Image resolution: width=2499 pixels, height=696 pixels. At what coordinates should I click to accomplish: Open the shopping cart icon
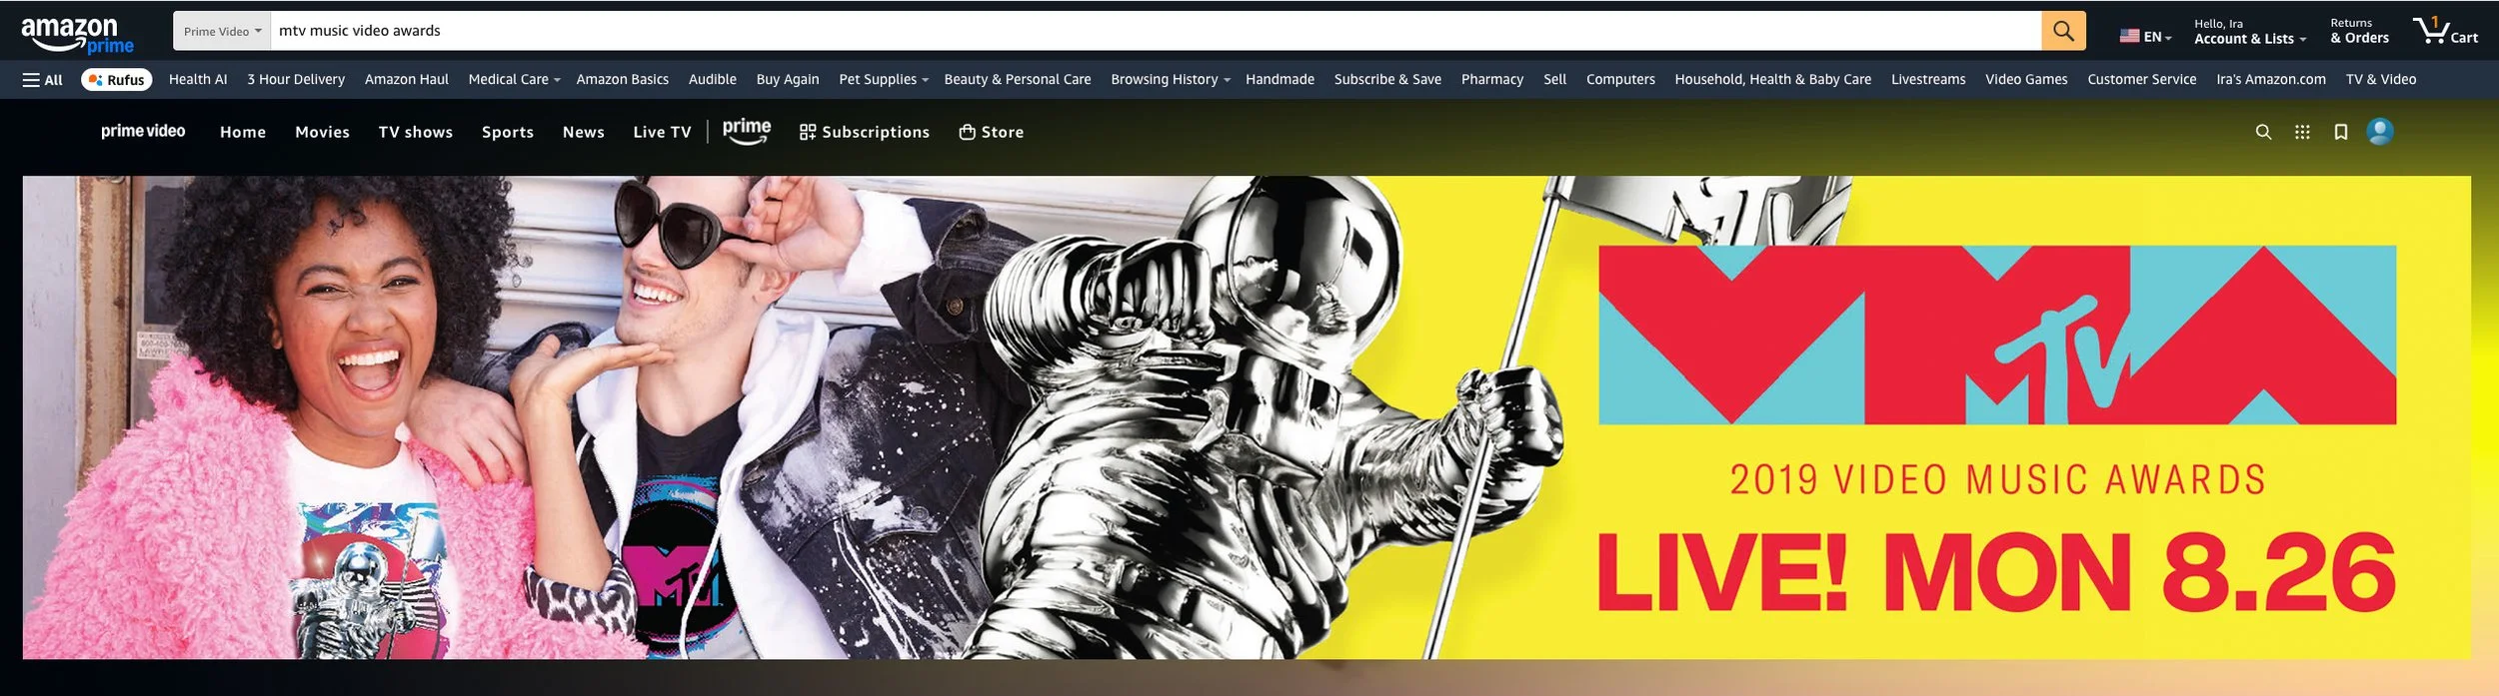coord(2445,31)
